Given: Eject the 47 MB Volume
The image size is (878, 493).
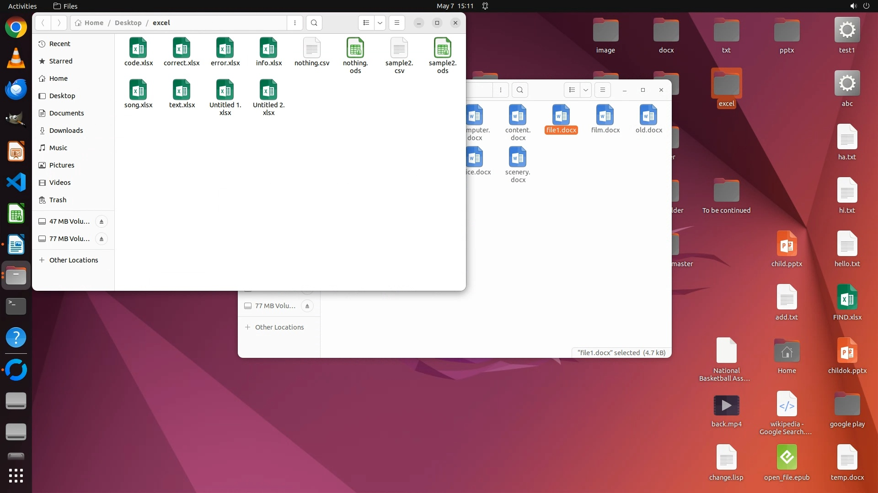Looking at the screenshot, I should tap(102, 221).
